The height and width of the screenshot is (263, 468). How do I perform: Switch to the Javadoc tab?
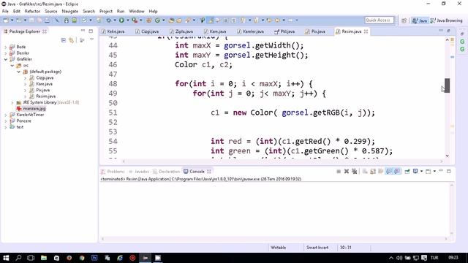click(139, 172)
